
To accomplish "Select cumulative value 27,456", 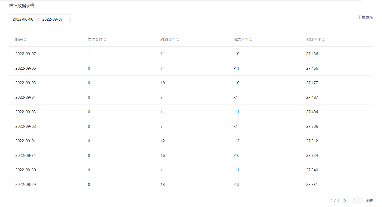I will tap(312, 54).
